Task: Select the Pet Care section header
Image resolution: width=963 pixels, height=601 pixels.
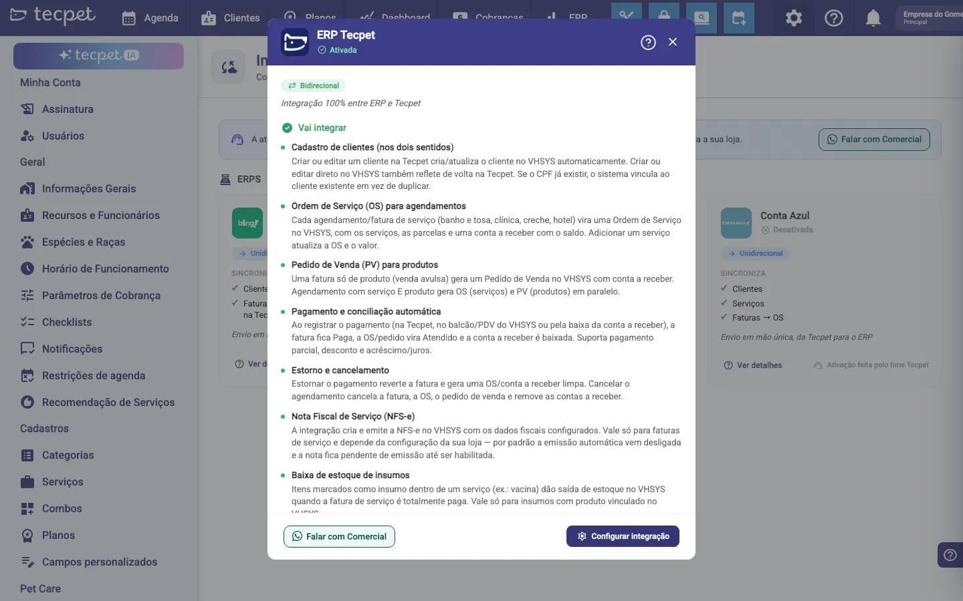Action: pos(40,589)
